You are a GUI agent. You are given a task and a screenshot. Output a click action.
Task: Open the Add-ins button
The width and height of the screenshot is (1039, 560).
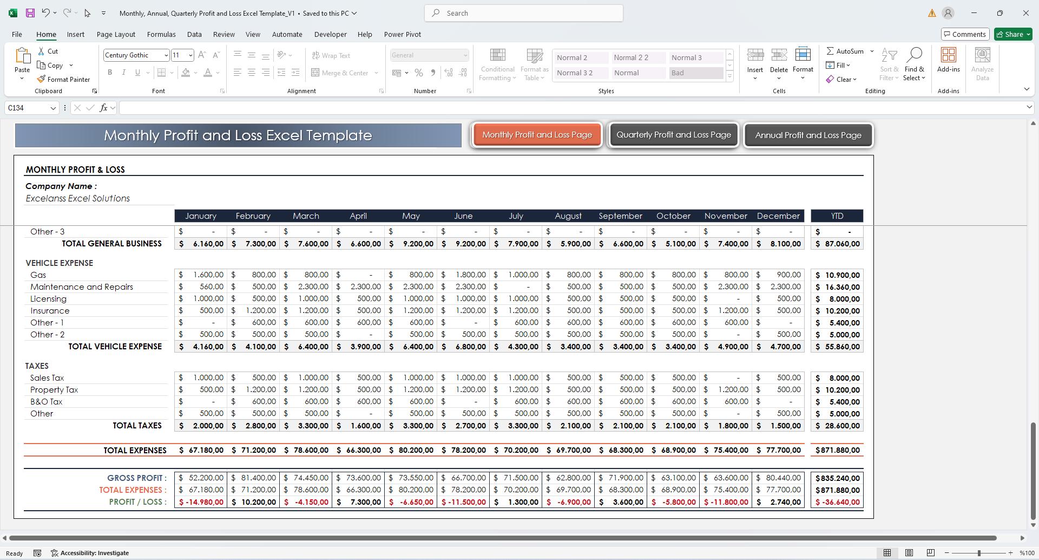pyautogui.click(x=948, y=60)
